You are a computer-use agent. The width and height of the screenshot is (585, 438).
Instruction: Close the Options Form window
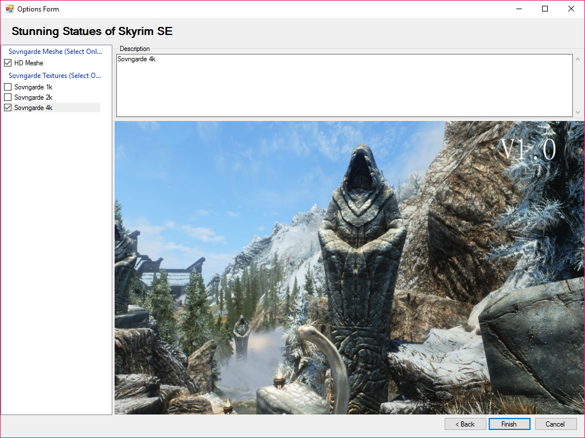(571, 9)
